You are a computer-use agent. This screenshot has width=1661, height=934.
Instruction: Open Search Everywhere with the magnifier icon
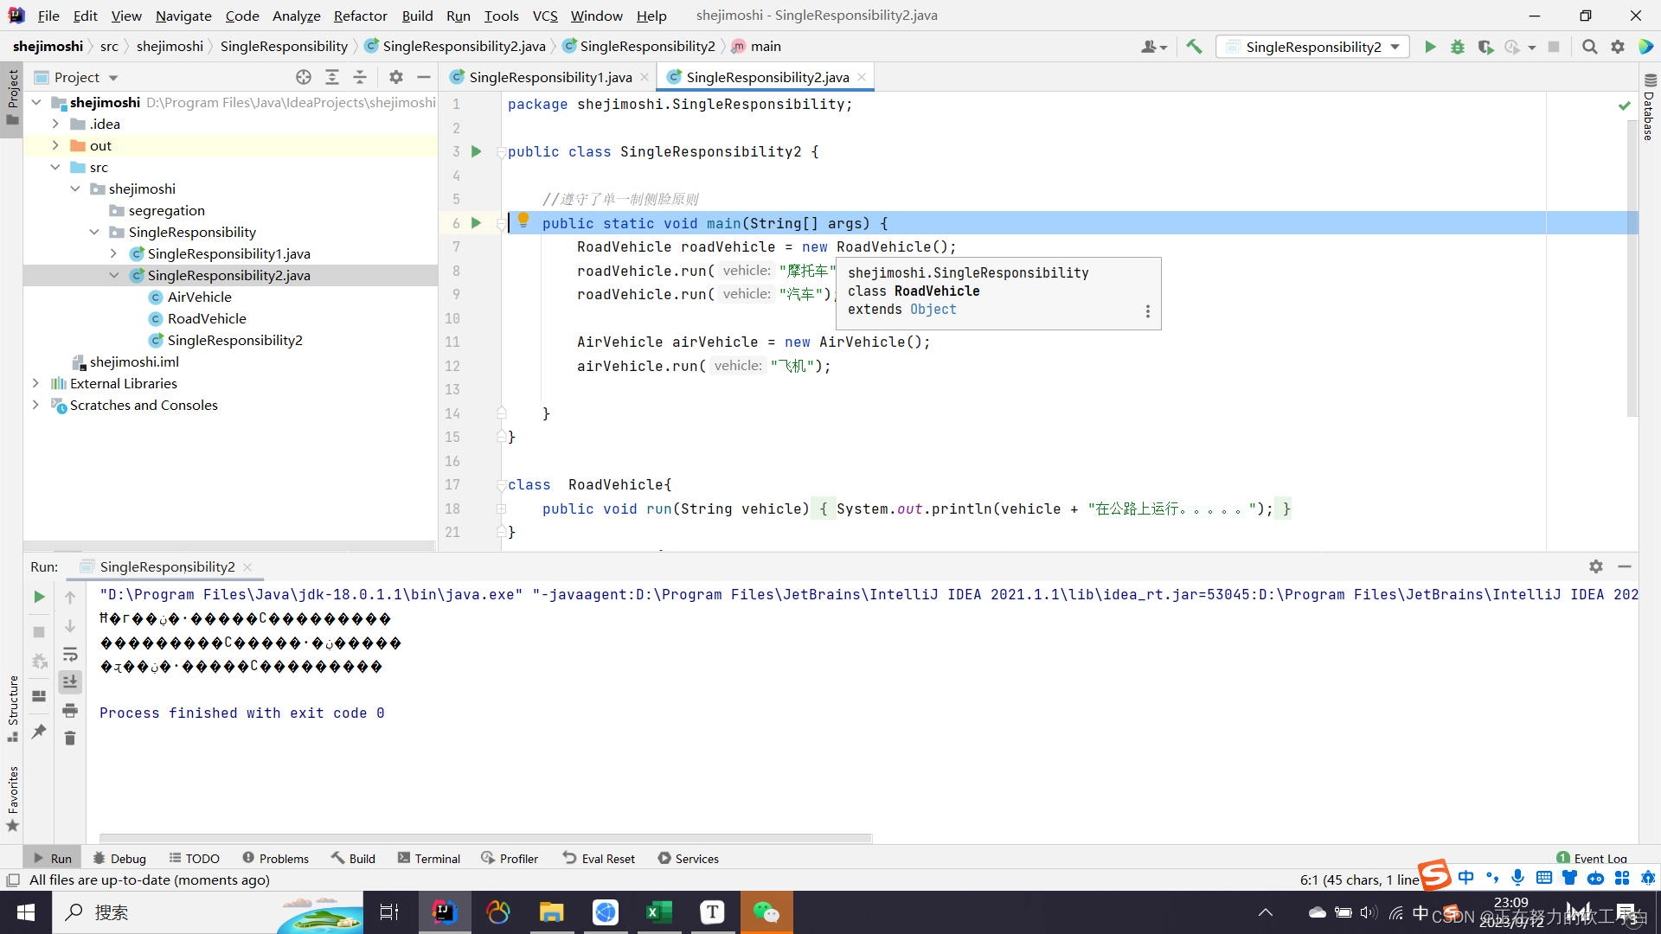1589,47
